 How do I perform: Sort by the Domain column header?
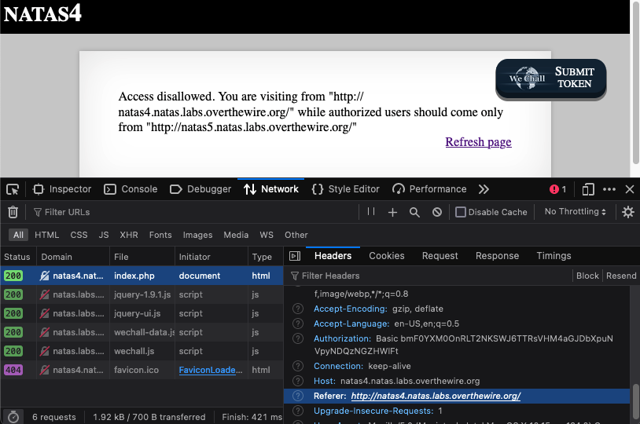pyautogui.click(x=73, y=257)
